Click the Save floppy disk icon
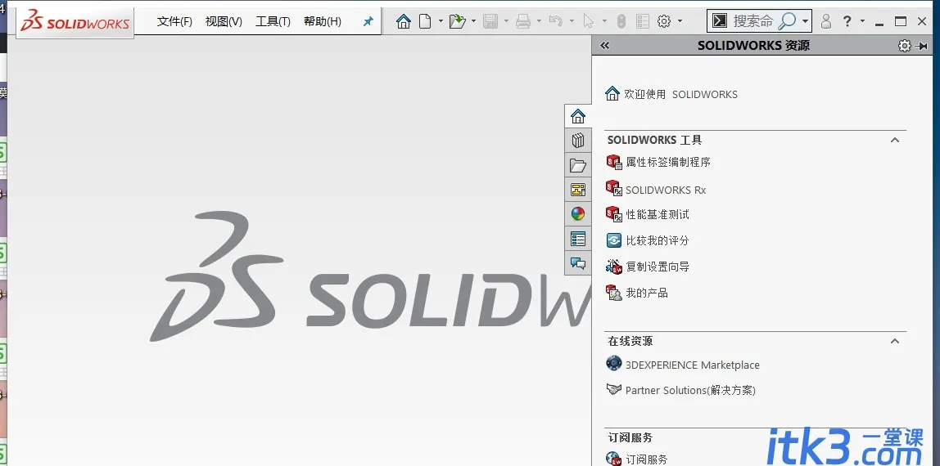 491,21
